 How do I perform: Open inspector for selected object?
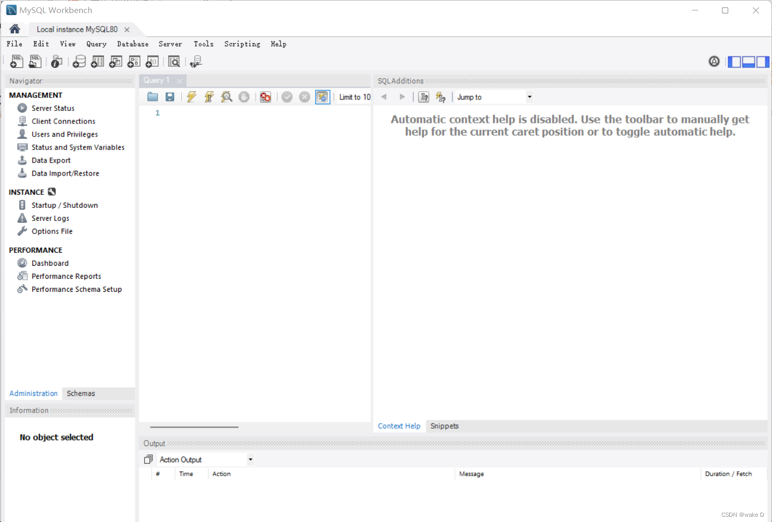click(x=57, y=61)
